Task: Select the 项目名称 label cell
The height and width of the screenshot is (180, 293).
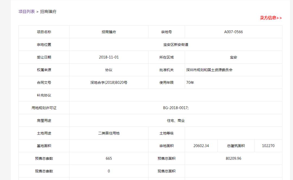Action: 44,32
